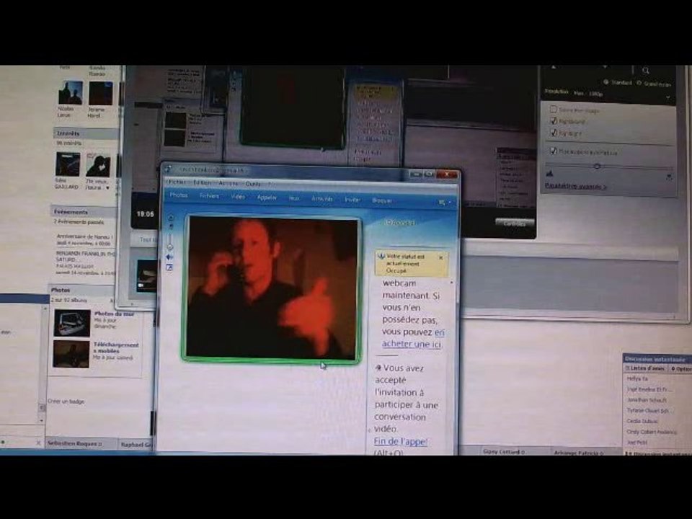Toggle the automatic focus checkbox
692x519 pixels.
click(x=553, y=151)
